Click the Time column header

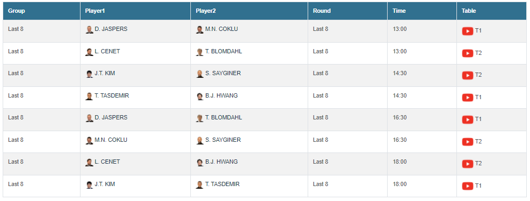click(x=399, y=11)
